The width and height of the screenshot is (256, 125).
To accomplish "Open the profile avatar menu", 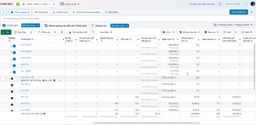I will [x=253, y=4].
